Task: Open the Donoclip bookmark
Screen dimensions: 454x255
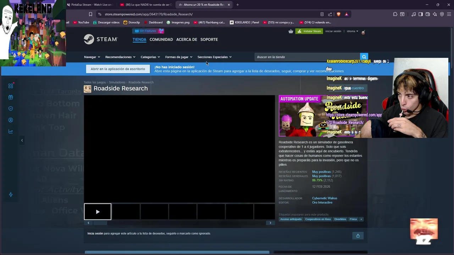Action: pyautogui.click(x=132, y=22)
